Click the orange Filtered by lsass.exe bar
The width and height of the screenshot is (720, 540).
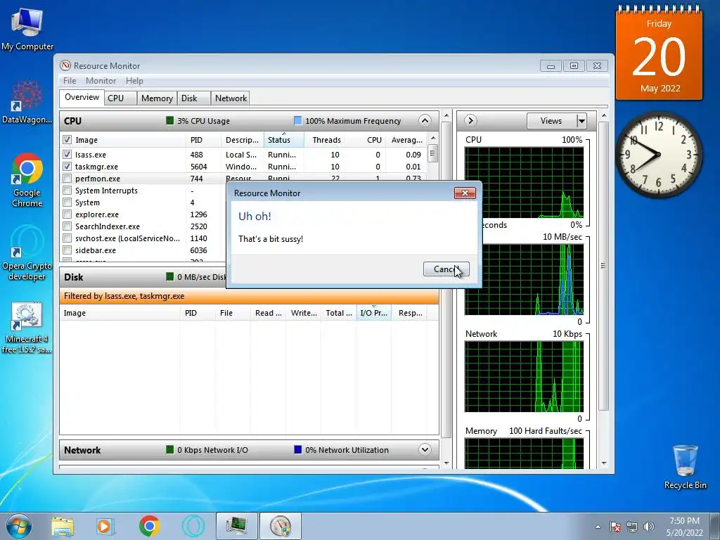[249, 296]
